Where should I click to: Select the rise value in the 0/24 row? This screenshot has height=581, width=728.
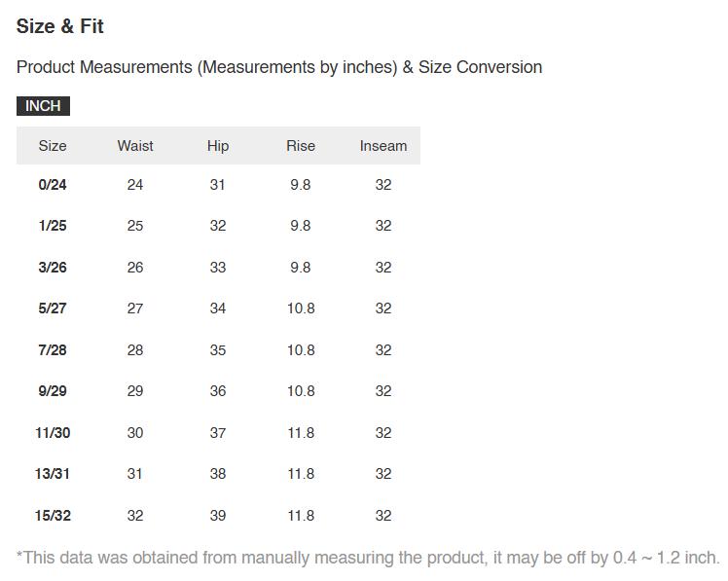click(x=301, y=185)
